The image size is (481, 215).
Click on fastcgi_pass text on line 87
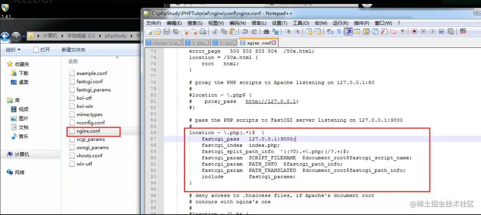tap(220, 139)
